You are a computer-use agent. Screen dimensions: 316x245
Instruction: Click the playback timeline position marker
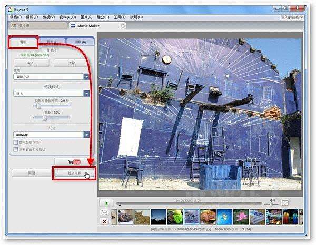(120, 205)
